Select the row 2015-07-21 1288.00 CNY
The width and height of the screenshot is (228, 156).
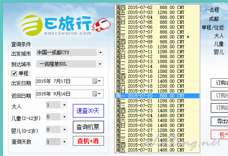[157, 101]
